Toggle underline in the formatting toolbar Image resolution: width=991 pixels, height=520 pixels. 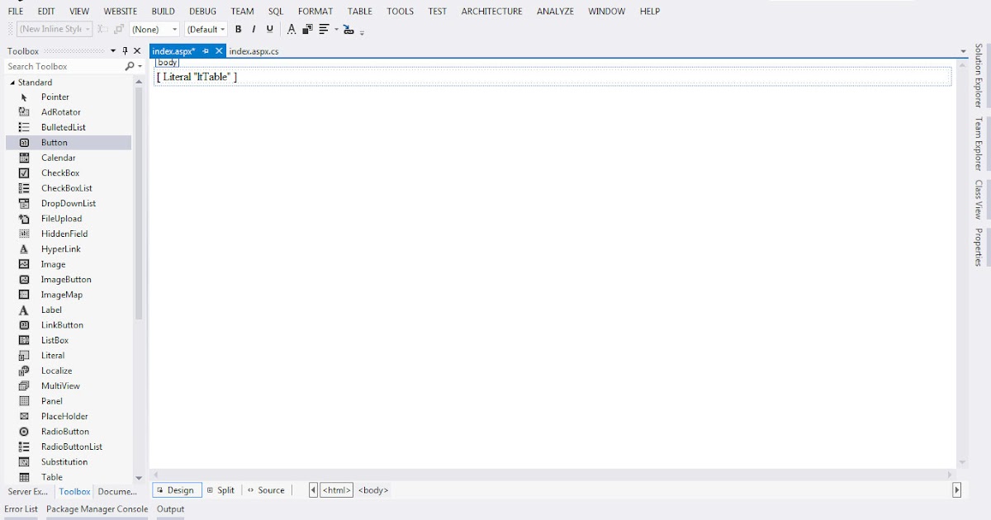[269, 29]
